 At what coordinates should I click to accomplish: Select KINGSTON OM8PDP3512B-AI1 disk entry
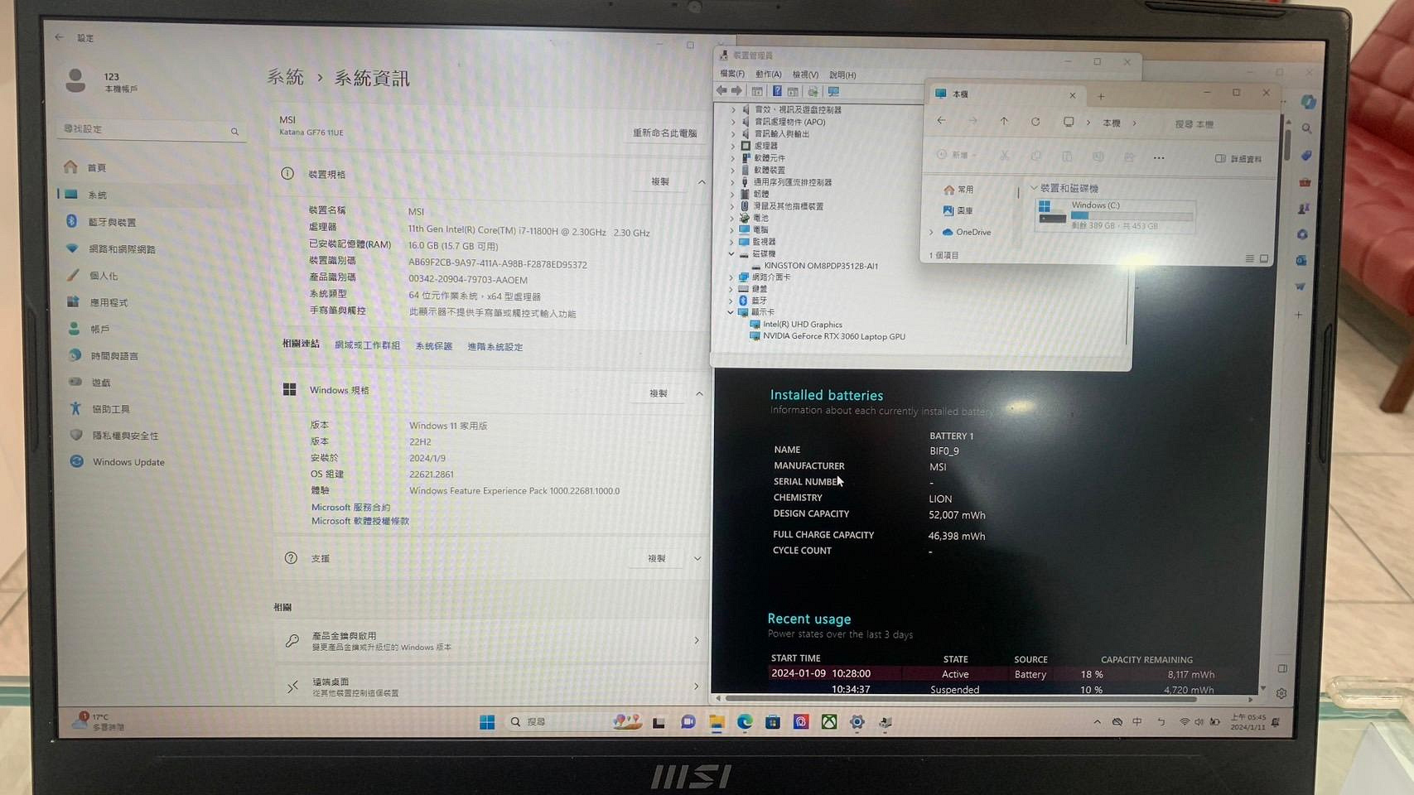[x=820, y=266]
